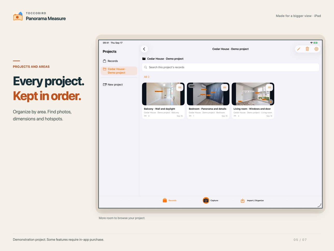This screenshot has height=251, width=334.
Task: Tap the battery indicator in status bar
Action: coord(316,43)
